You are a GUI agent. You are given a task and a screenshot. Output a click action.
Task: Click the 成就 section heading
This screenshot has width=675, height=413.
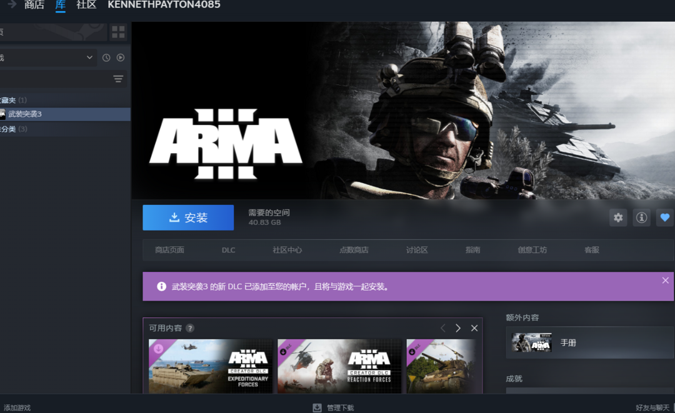514,379
